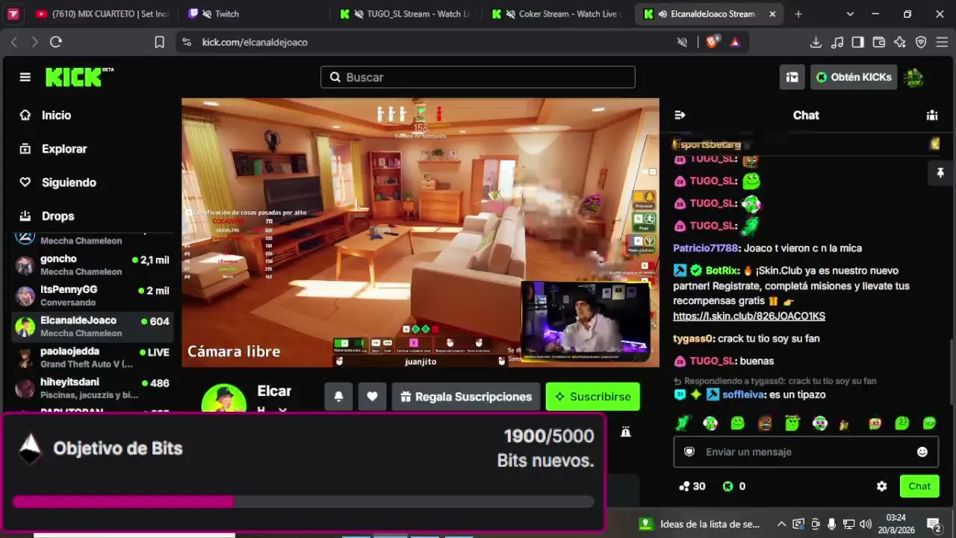This screenshot has width=956, height=538.
Task: Open chat settings gear icon
Action: [x=882, y=486]
